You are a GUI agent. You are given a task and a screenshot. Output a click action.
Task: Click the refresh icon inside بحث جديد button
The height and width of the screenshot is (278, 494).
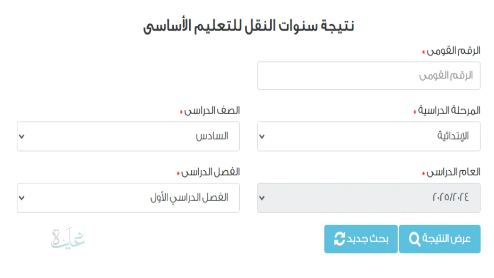point(339,239)
